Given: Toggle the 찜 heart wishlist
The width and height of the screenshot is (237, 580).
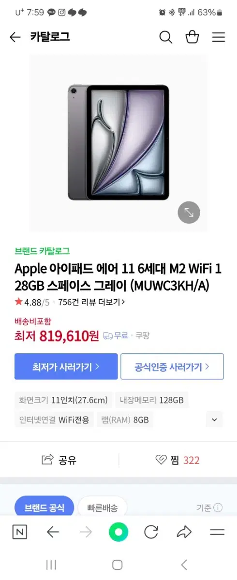Looking at the screenshot, I should 178,460.
